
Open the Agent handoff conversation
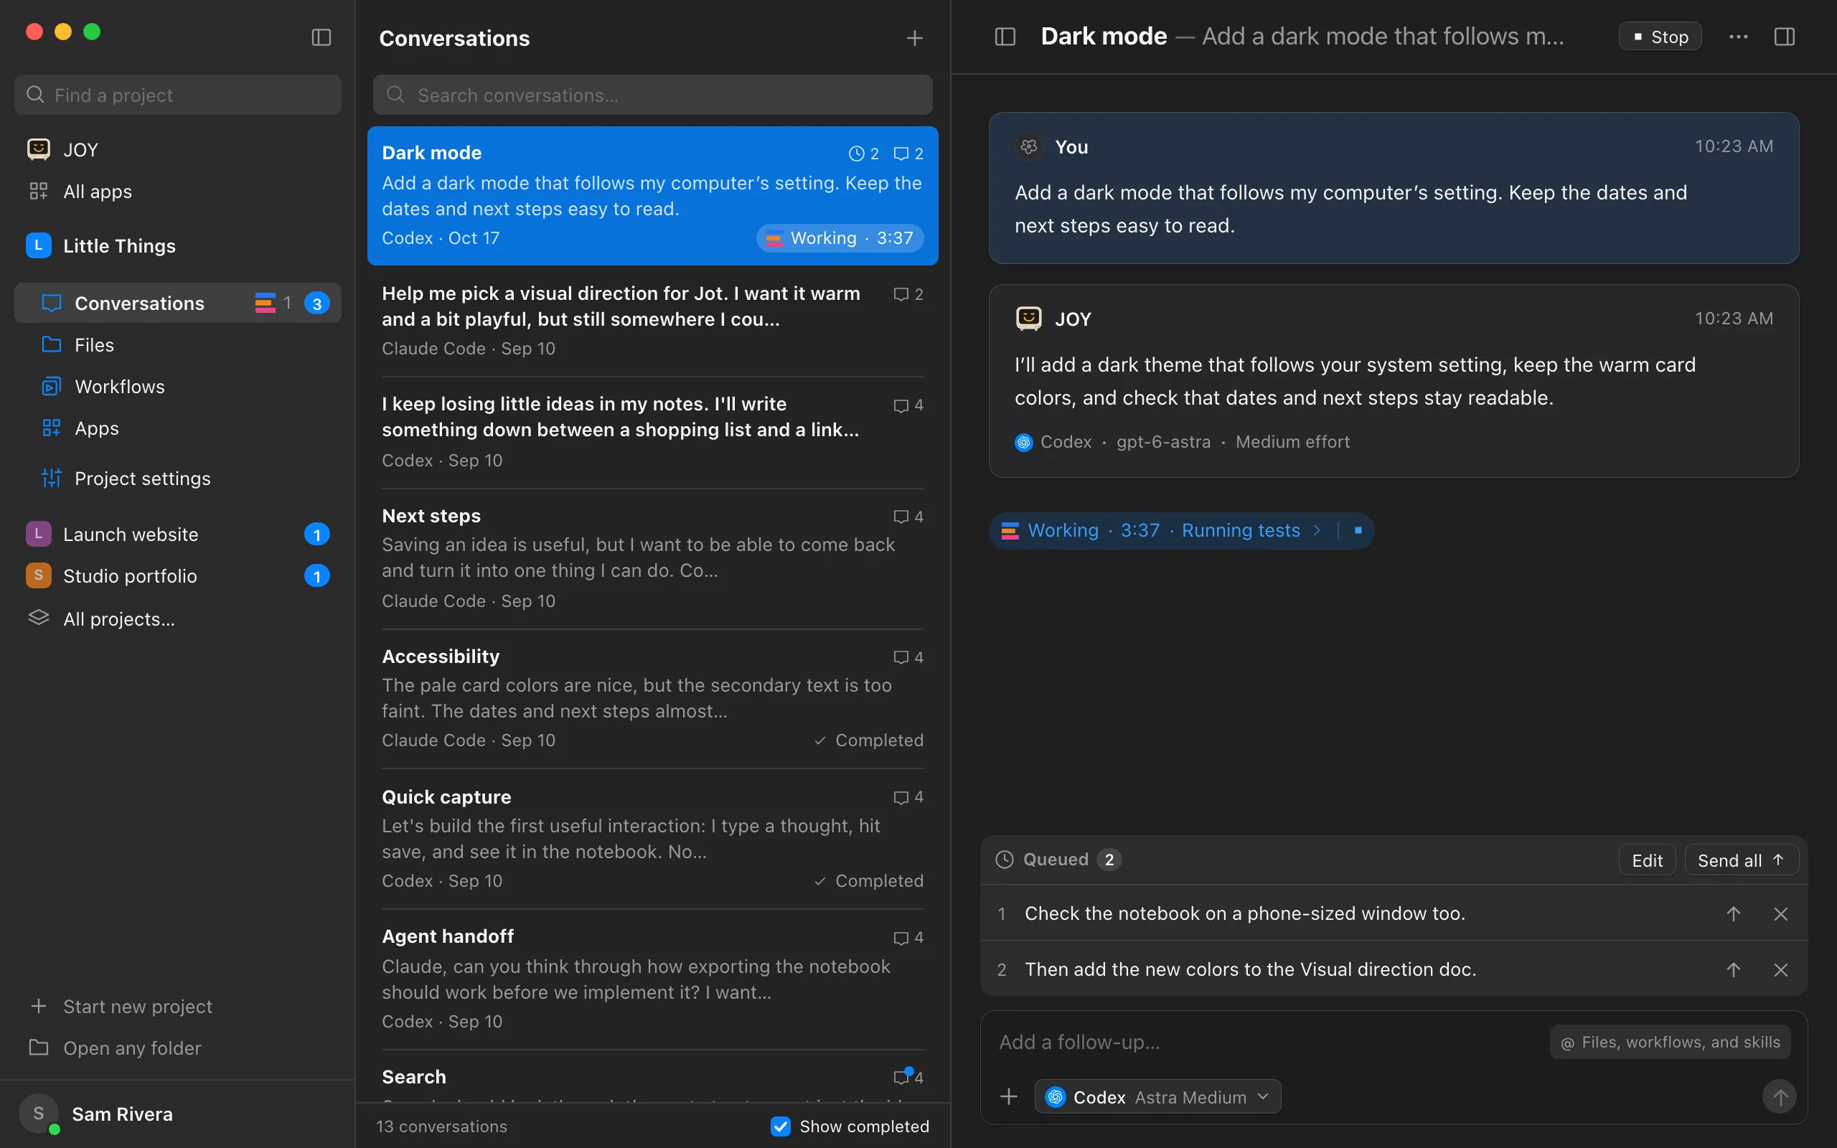point(653,979)
